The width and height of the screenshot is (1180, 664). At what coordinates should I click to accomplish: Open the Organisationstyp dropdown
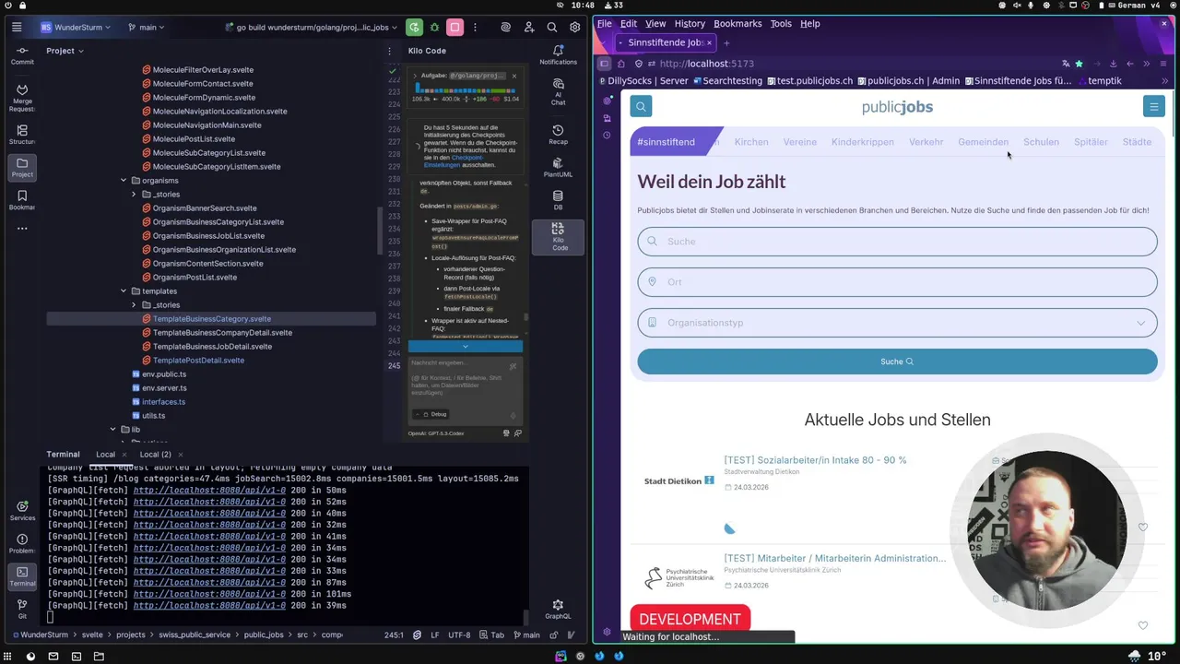click(897, 323)
